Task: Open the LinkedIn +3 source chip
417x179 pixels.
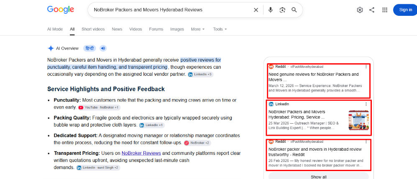Action: coord(200,75)
